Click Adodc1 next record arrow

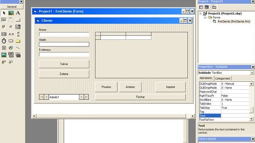[81, 97]
